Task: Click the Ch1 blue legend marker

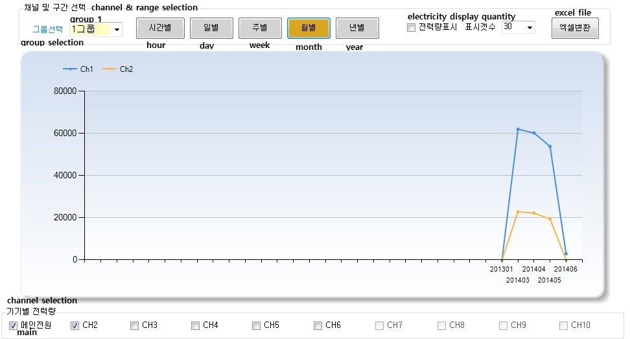Action: (x=70, y=69)
